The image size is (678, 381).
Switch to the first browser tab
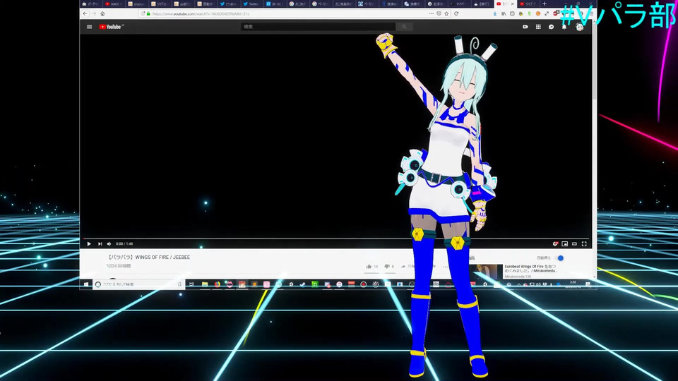point(91,4)
